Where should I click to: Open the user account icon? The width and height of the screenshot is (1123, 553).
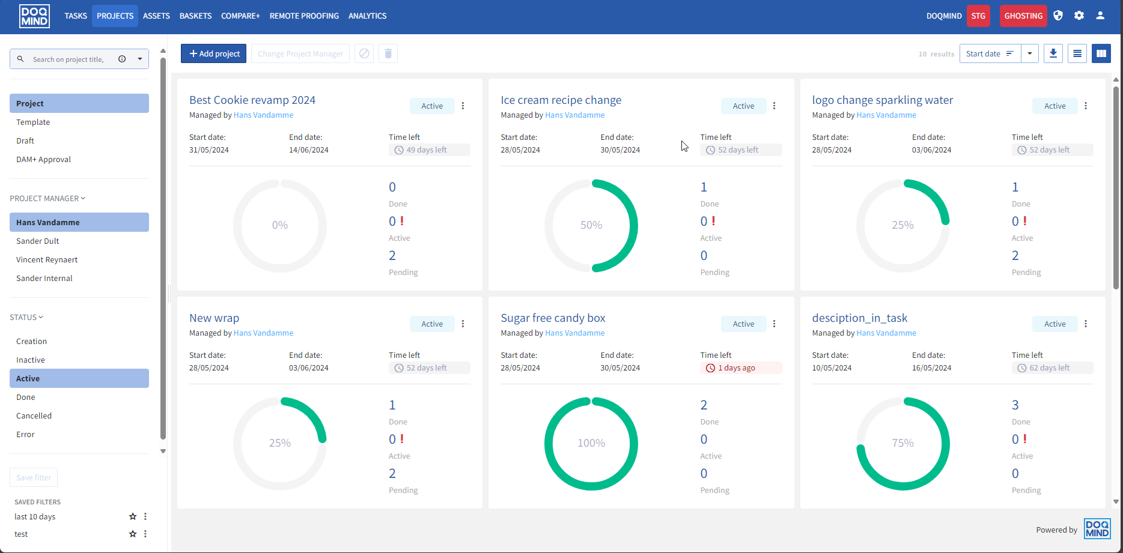click(1100, 16)
